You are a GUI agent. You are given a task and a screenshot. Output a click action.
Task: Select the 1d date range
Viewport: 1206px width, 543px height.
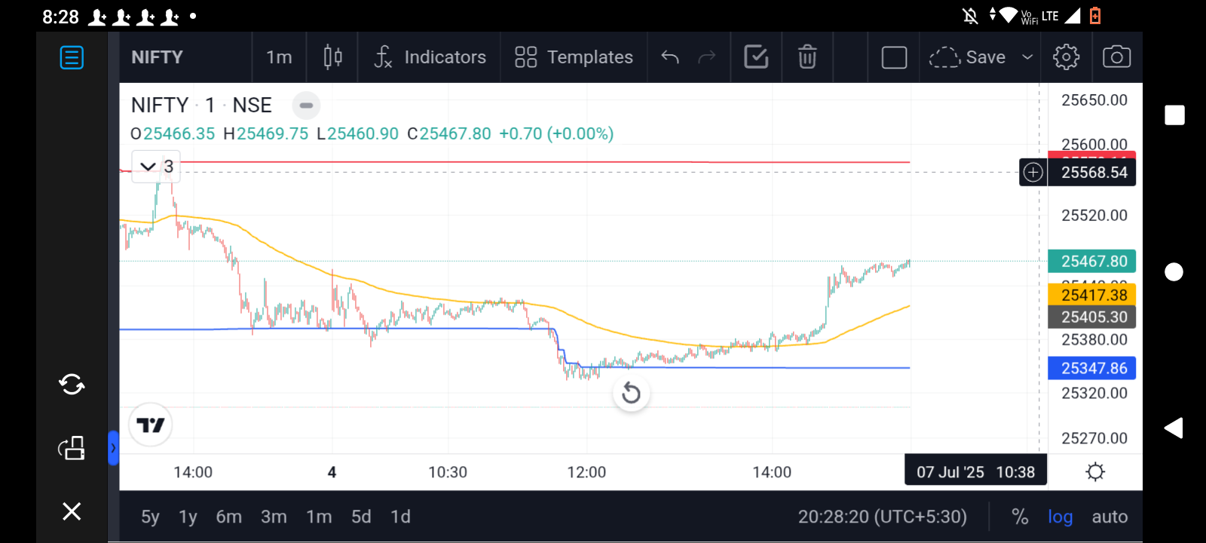pyautogui.click(x=400, y=517)
